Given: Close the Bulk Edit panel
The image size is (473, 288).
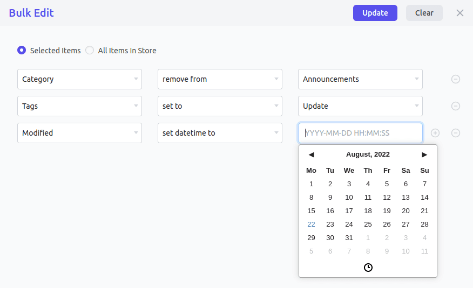Looking at the screenshot, I should [460, 13].
